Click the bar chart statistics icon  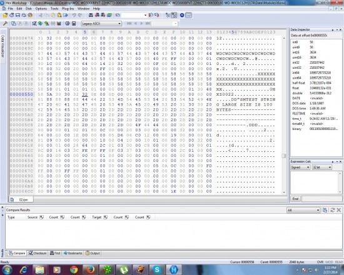pyautogui.click(x=59, y=24)
